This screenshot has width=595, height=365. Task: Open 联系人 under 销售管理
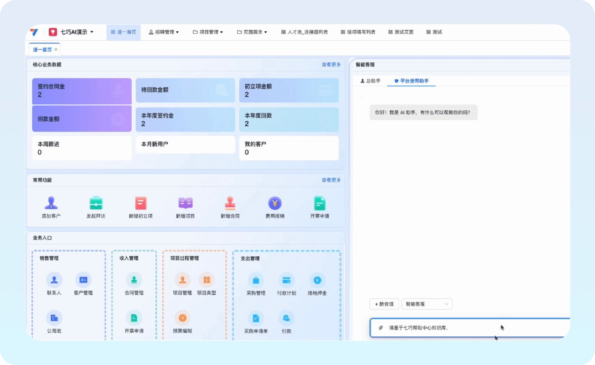54,280
